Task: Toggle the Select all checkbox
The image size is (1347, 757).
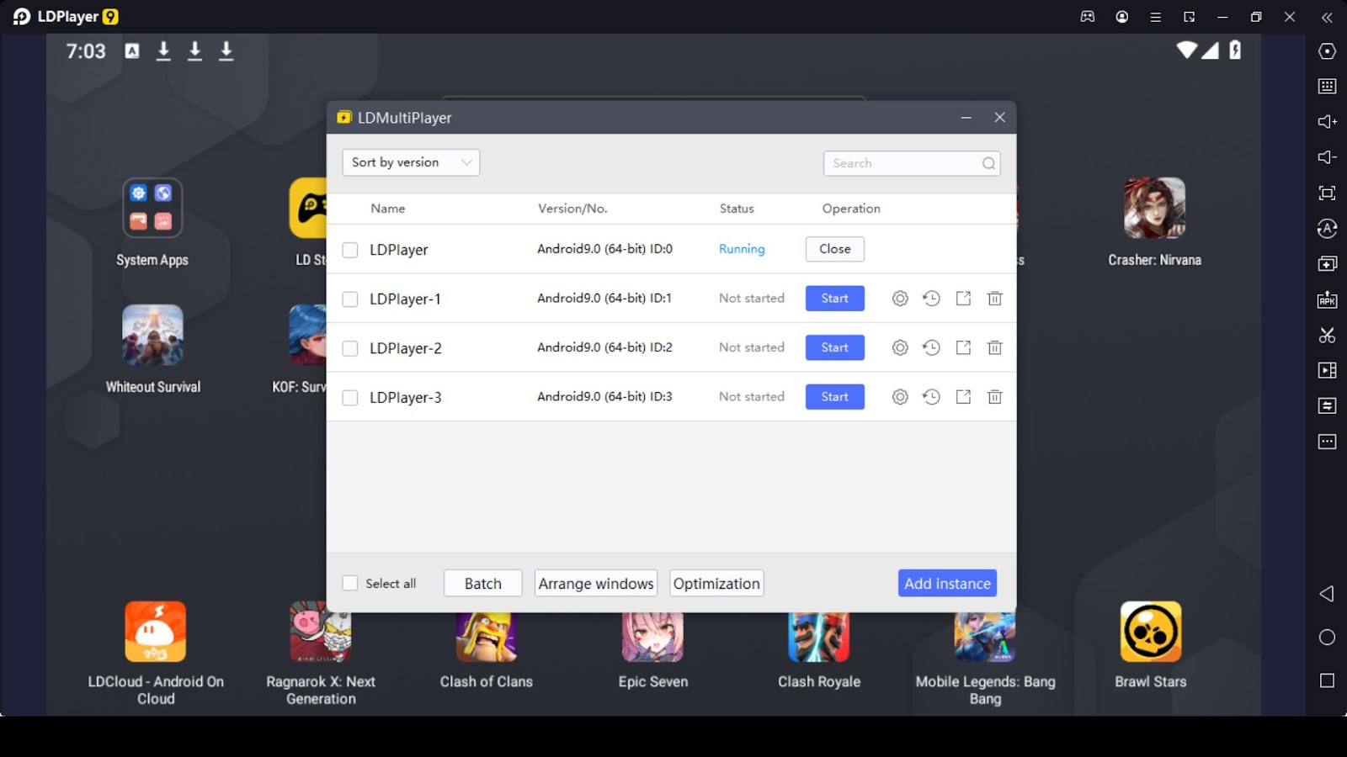Action: coord(350,583)
